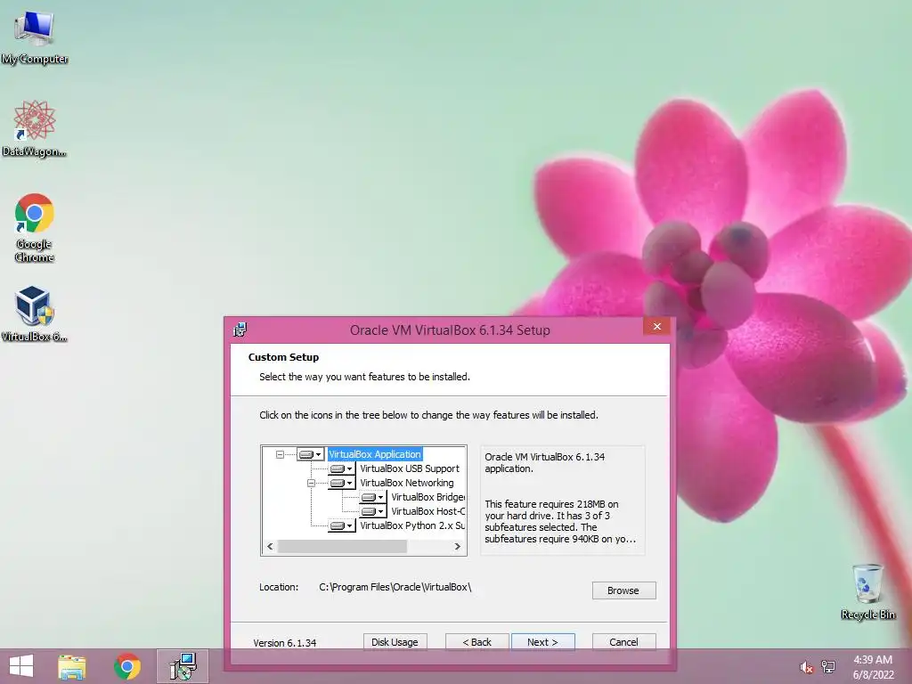The width and height of the screenshot is (912, 684).
Task: Click the Browse button
Action: click(x=623, y=590)
